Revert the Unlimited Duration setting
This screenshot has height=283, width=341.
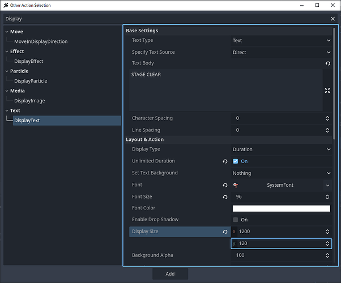click(225, 161)
